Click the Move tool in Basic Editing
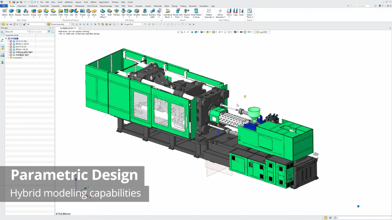 [x=229, y=12]
